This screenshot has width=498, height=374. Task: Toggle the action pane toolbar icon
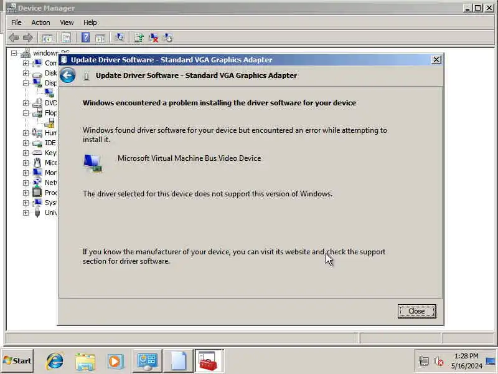tap(100, 38)
